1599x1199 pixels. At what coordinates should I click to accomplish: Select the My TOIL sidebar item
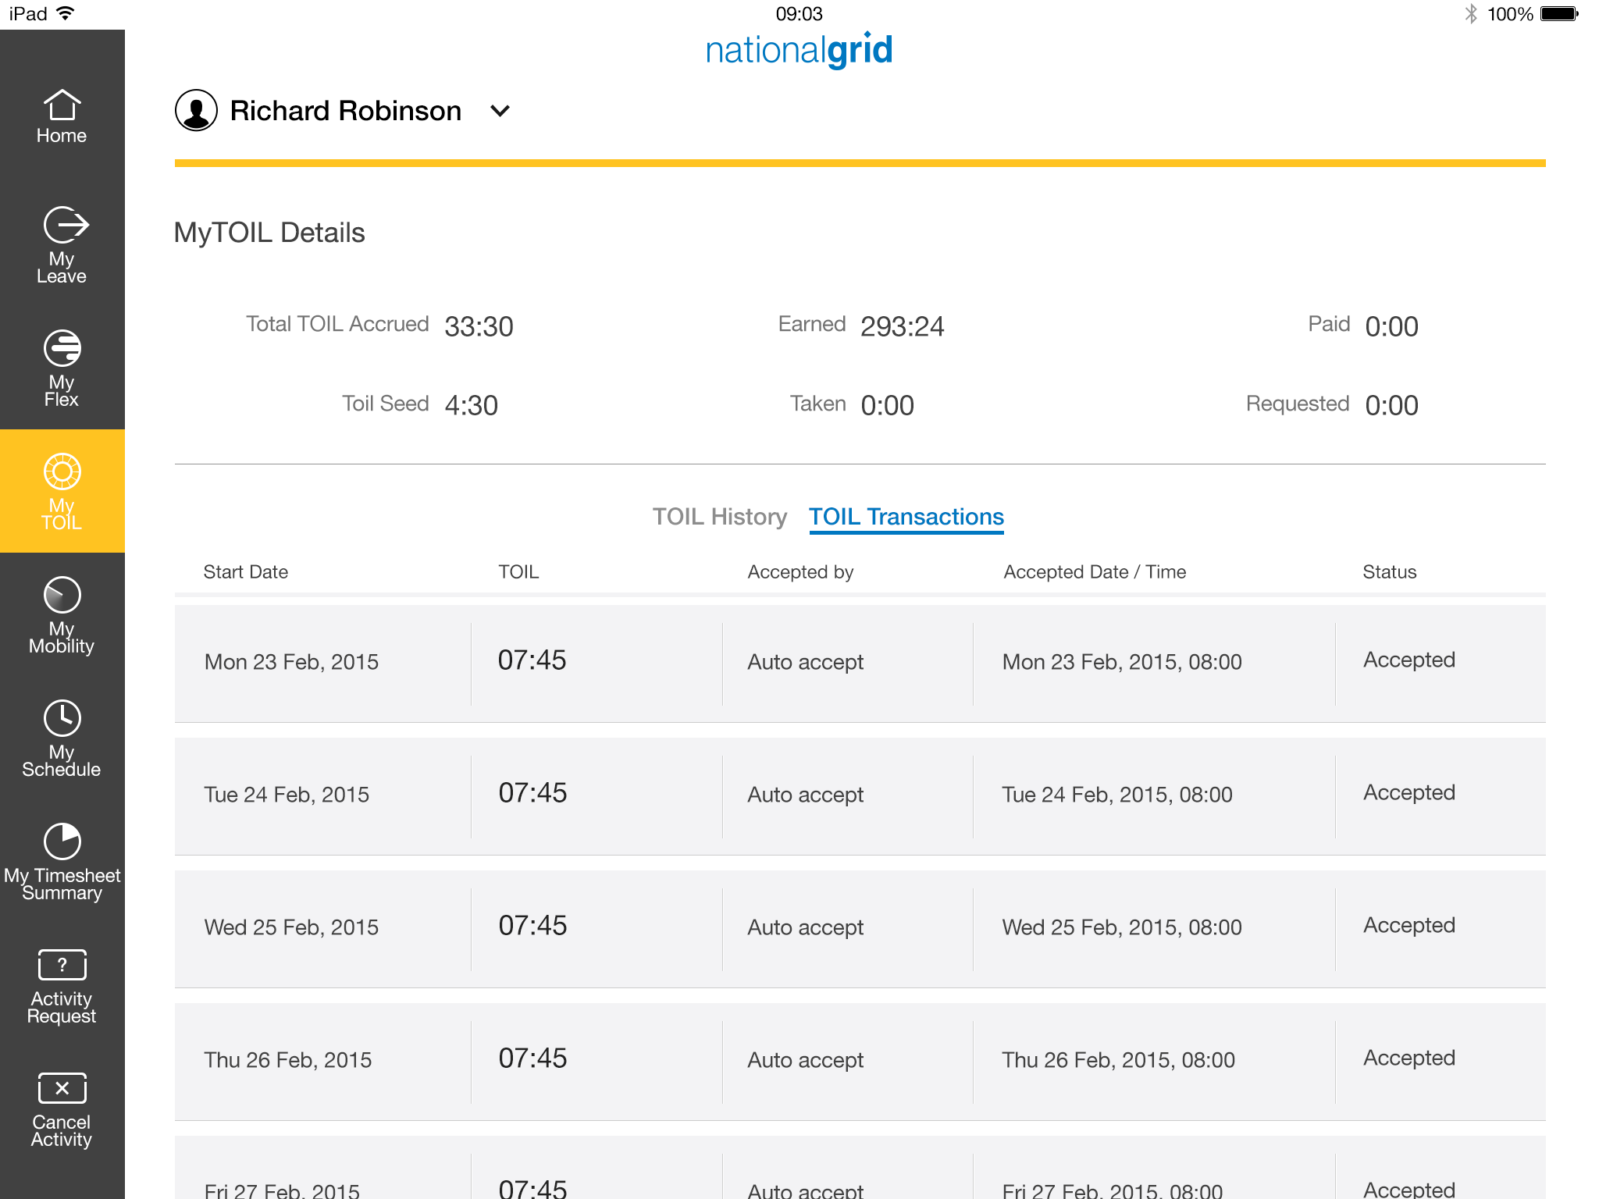coord(62,490)
